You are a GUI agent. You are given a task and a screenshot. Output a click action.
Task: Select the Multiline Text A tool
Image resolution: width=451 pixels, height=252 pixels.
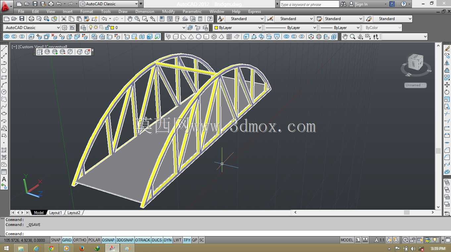tap(4, 179)
